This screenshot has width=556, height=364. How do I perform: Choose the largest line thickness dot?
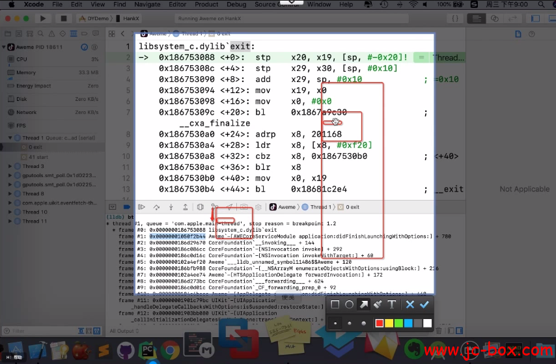point(363,323)
